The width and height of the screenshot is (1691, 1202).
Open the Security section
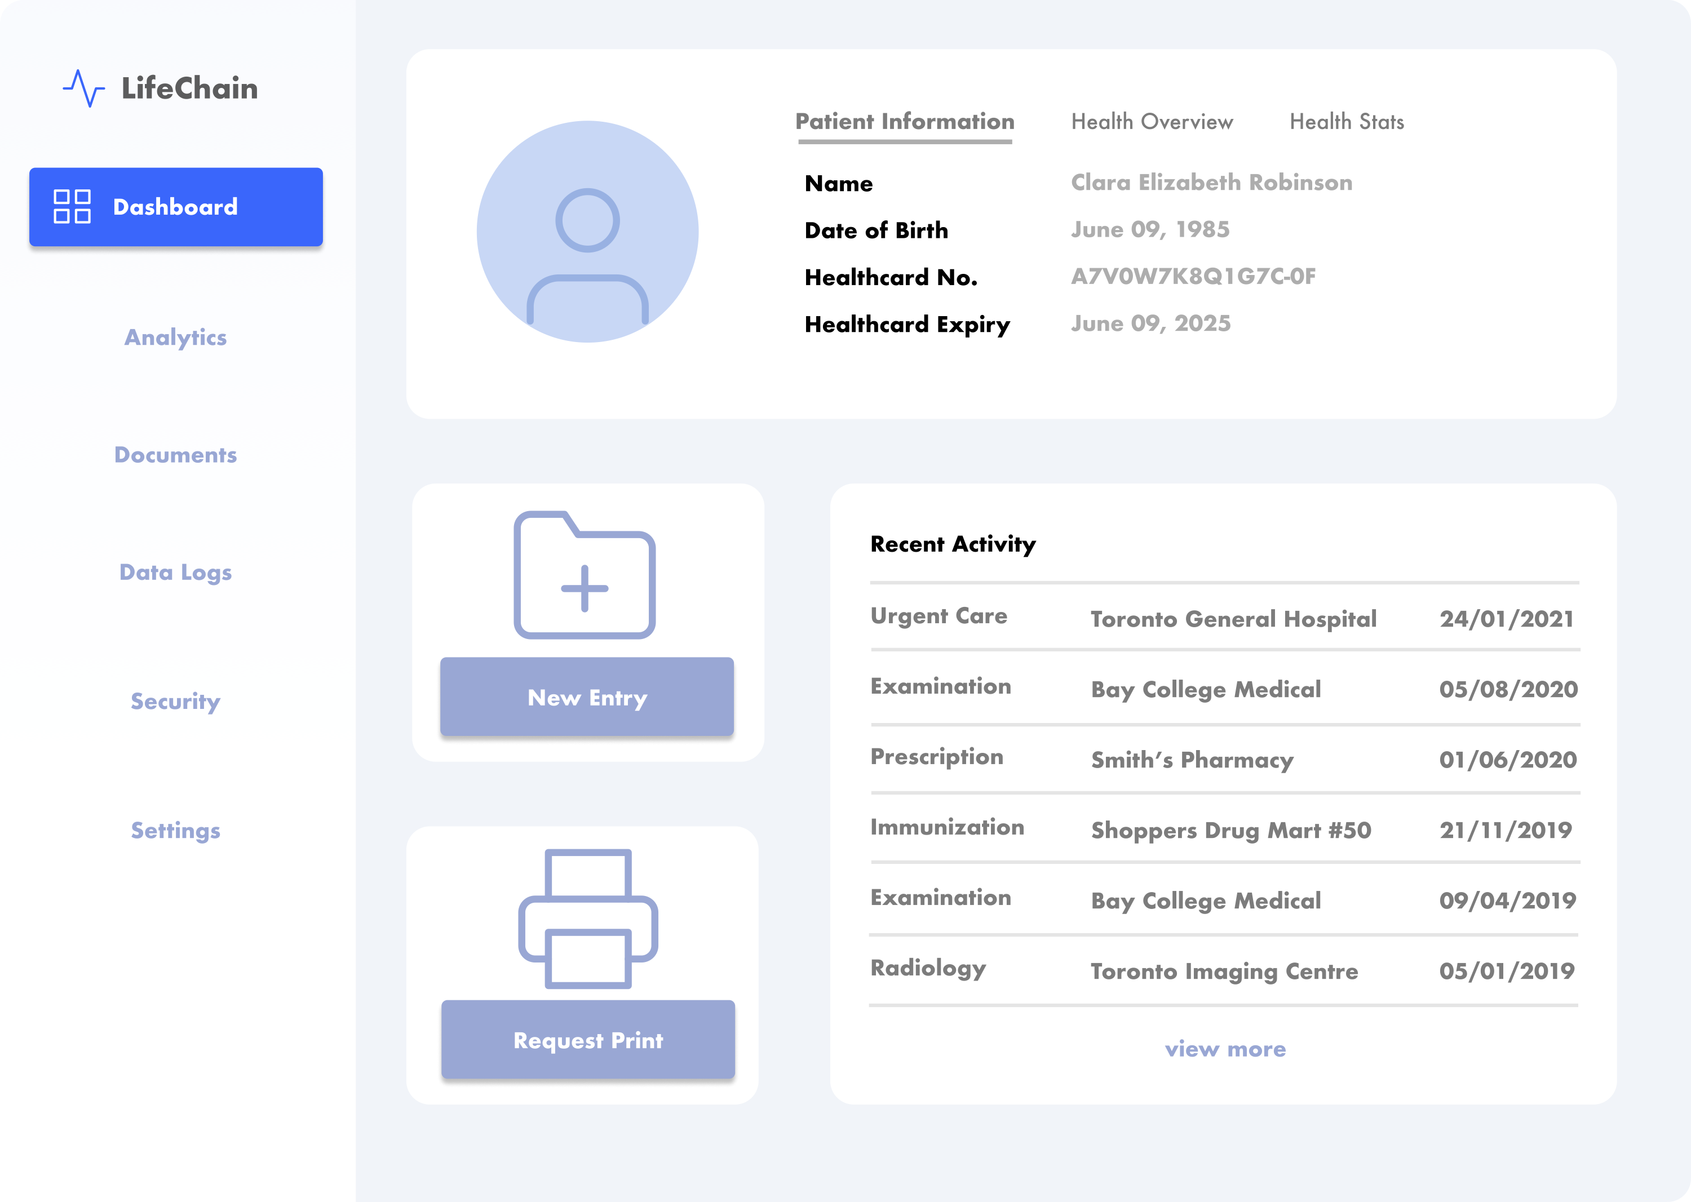tap(175, 701)
